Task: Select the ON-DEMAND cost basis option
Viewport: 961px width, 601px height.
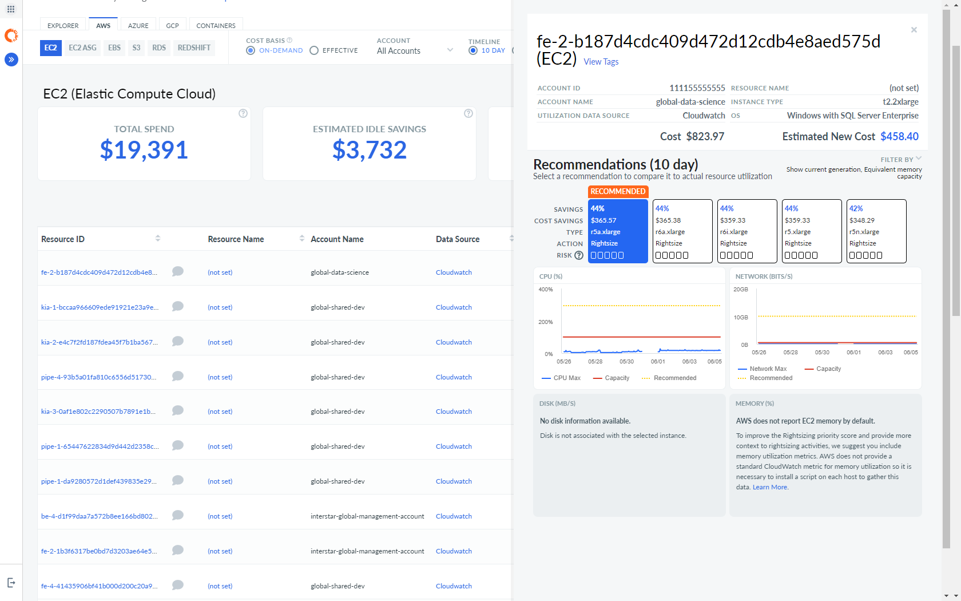Action: (251, 50)
